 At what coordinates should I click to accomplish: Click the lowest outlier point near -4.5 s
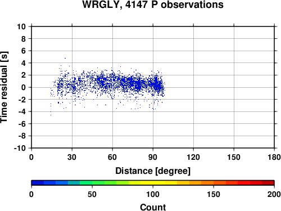(x=51, y=115)
